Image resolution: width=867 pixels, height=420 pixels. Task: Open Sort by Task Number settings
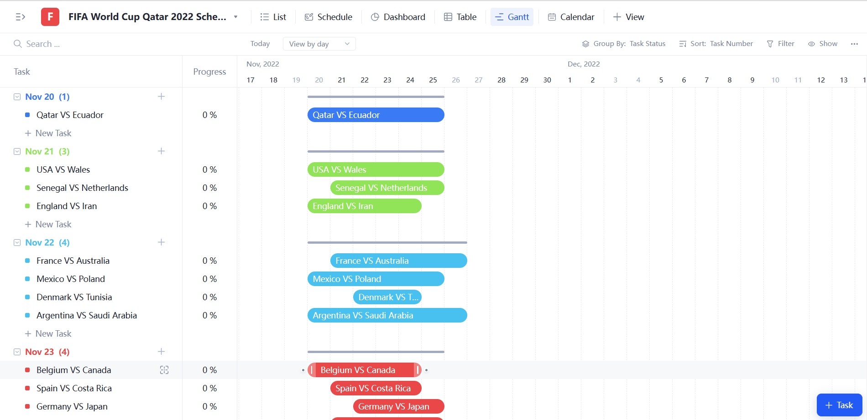(716, 44)
